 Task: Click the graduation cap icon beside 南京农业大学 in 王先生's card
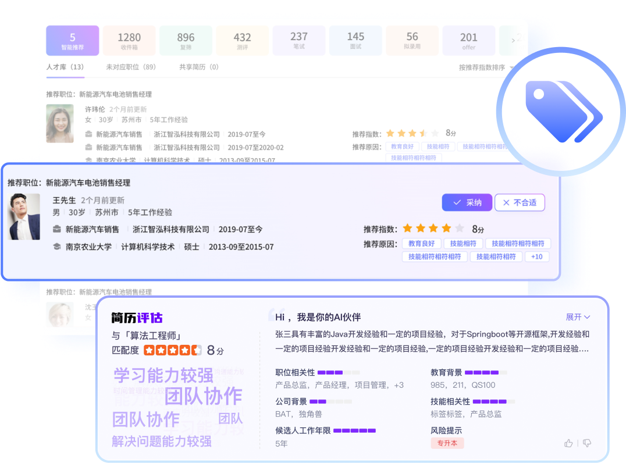coord(56,247)
